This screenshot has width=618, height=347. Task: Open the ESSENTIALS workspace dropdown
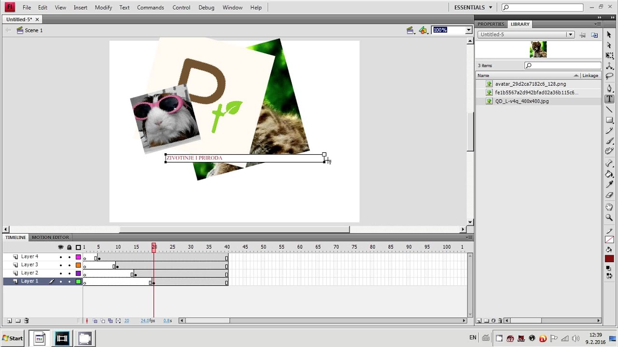[x=473, y=7]
